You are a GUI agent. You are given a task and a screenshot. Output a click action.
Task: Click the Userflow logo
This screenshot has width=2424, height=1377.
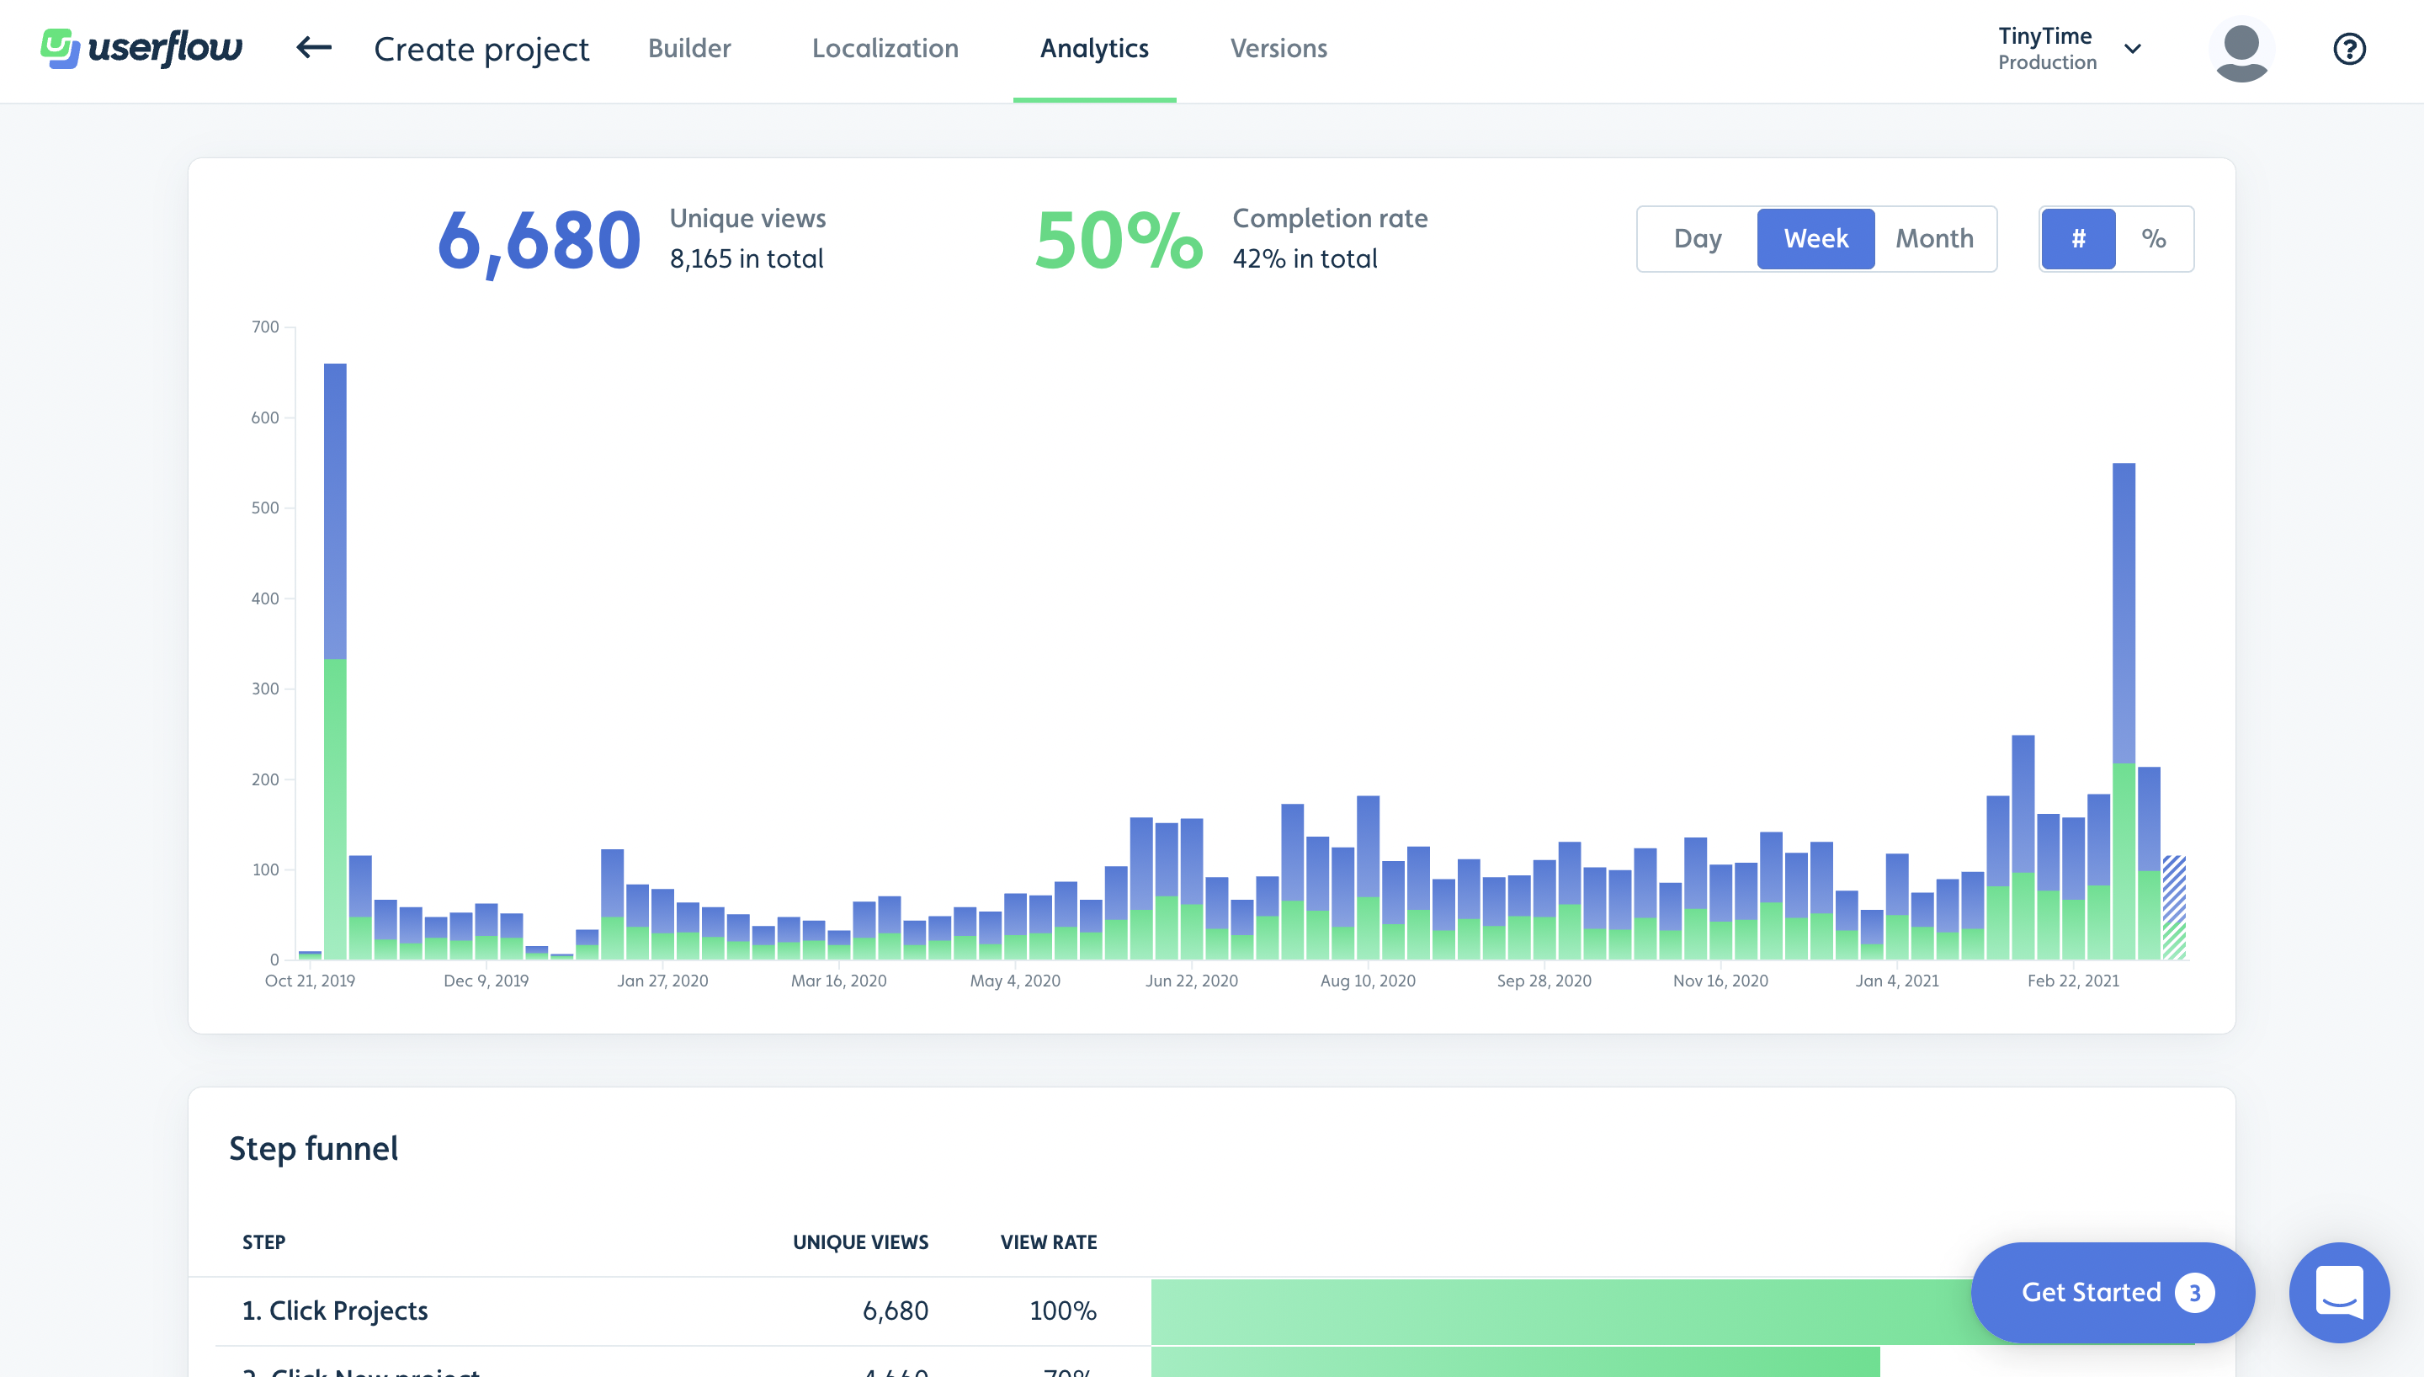pos(141,48)
